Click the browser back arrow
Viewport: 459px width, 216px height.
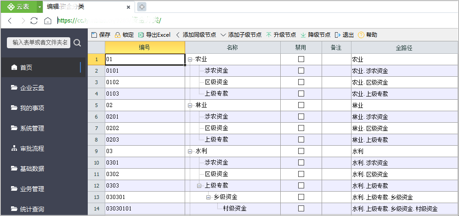[10, 21]
